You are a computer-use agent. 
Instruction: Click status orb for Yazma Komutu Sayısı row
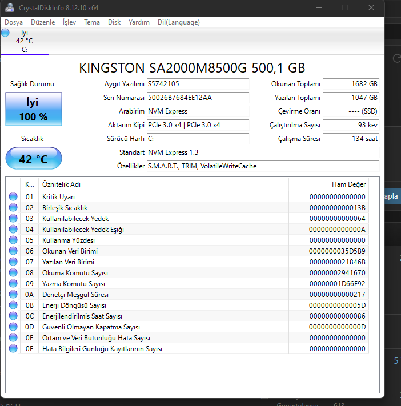coord(13,284)
